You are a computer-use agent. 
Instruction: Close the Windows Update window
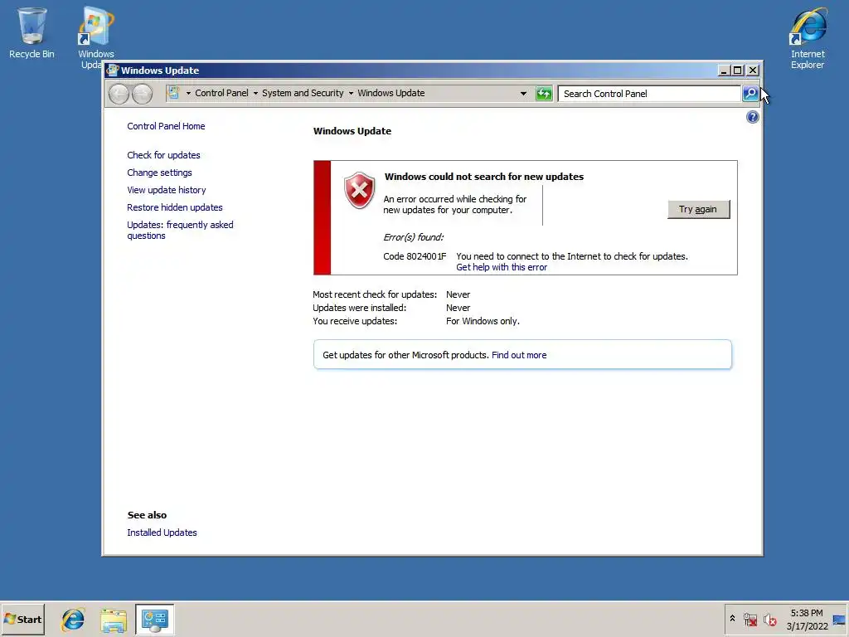[x=753, y=71]
